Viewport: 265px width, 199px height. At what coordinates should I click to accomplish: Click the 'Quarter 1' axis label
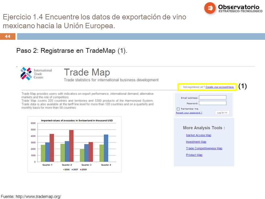47,165
